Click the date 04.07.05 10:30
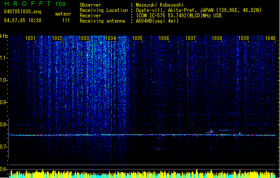Viewport: 280px width, 178px height. pos(23,20)
